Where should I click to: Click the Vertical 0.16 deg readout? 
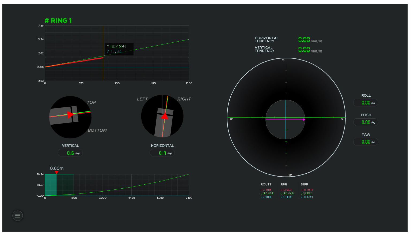coord(70,153)
